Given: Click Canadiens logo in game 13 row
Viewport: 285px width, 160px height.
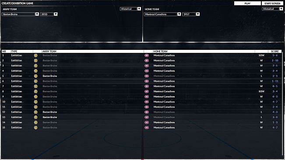Looking at the screenshot, I should click(147, 117).
